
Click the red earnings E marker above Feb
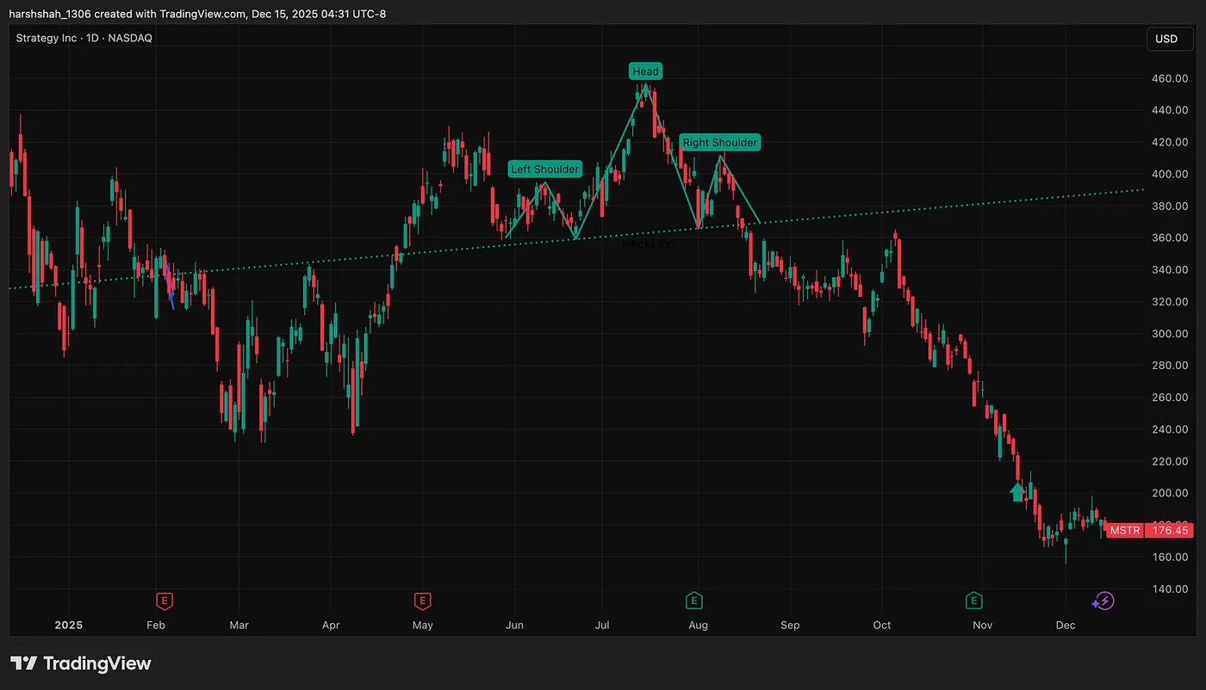(x=165, y=601)
